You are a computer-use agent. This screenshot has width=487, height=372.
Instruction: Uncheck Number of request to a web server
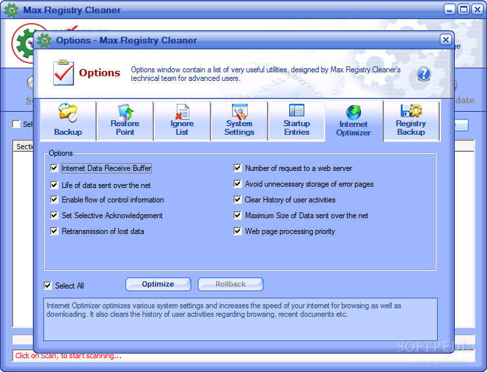point(238,168)
